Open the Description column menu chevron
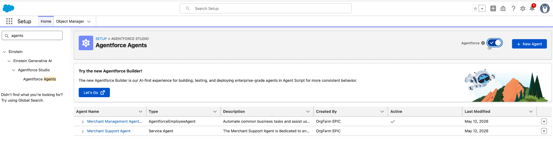 point(308,111)
